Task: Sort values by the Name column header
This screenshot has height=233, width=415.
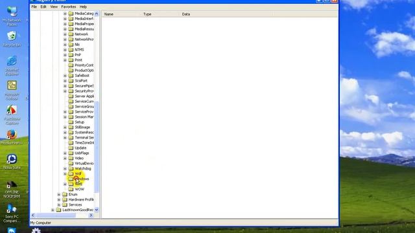Action: 121,14
